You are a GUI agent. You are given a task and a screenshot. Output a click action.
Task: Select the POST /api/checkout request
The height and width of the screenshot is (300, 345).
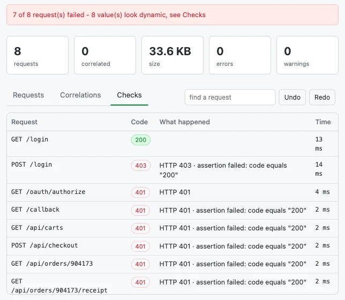pyautogui.click(x=172, y=246)
